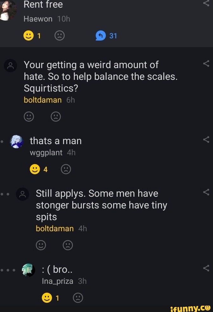Frown react to Ina_priza's comment

pos(78,297)
